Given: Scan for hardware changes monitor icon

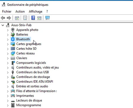Looking at the screenshot, I should [48, 18].
